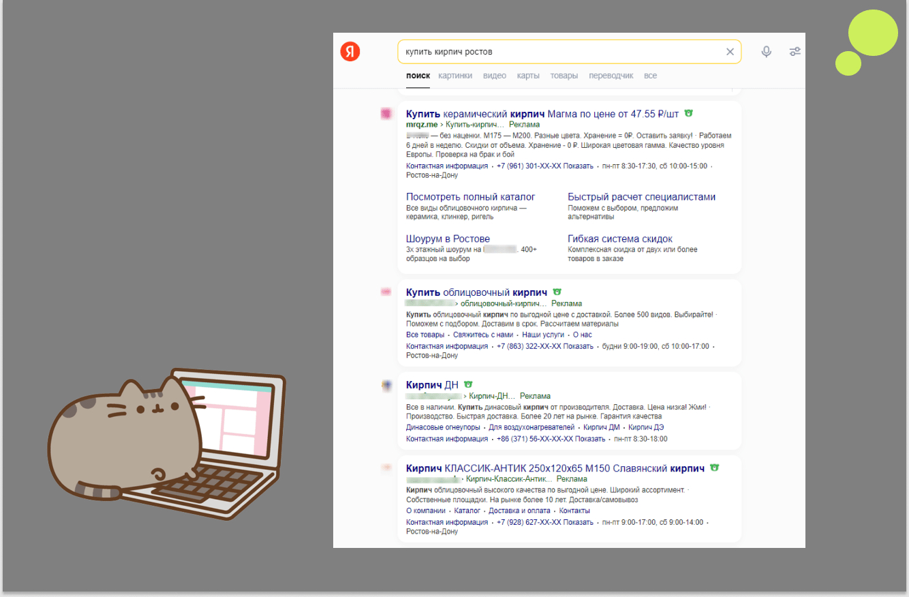Open the "Купить облицовочный кирпич" ad title

pyautogui.click(x=478, y=292)
